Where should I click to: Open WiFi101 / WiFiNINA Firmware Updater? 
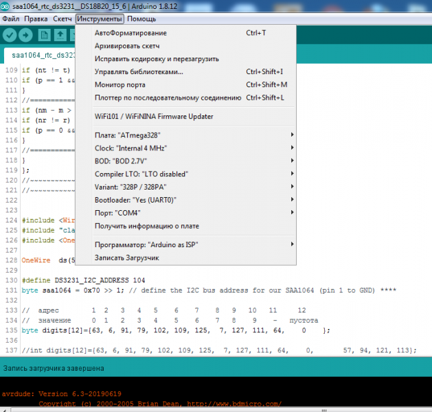(x=185, y=117)
